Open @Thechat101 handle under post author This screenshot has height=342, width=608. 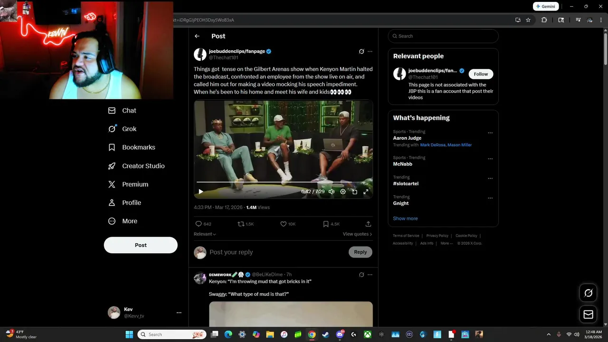[224, 57]
